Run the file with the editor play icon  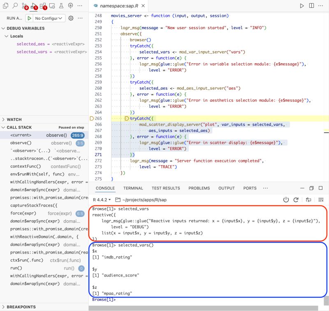[302, 6]
